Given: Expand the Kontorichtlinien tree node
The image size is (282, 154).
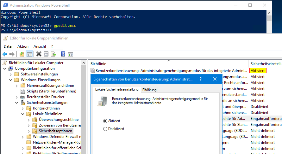Looking at the screenshot, I should pyautogui.click(x=22, y=108).
